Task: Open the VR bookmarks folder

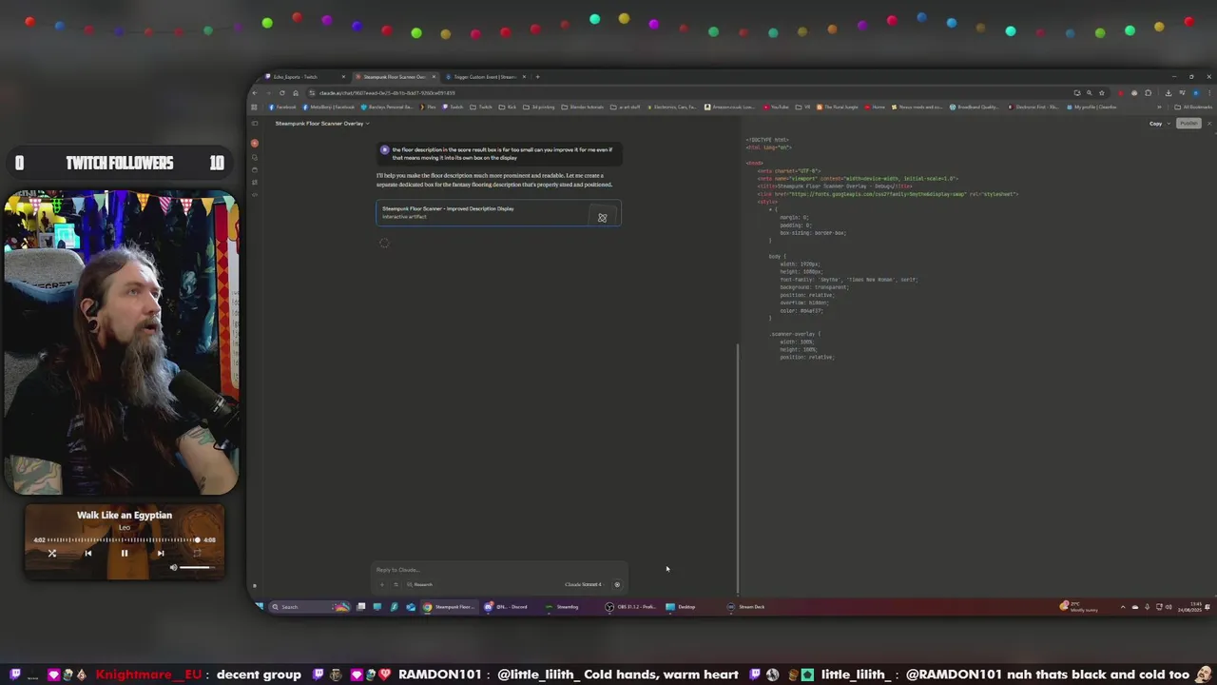Action: click(802, 107)
